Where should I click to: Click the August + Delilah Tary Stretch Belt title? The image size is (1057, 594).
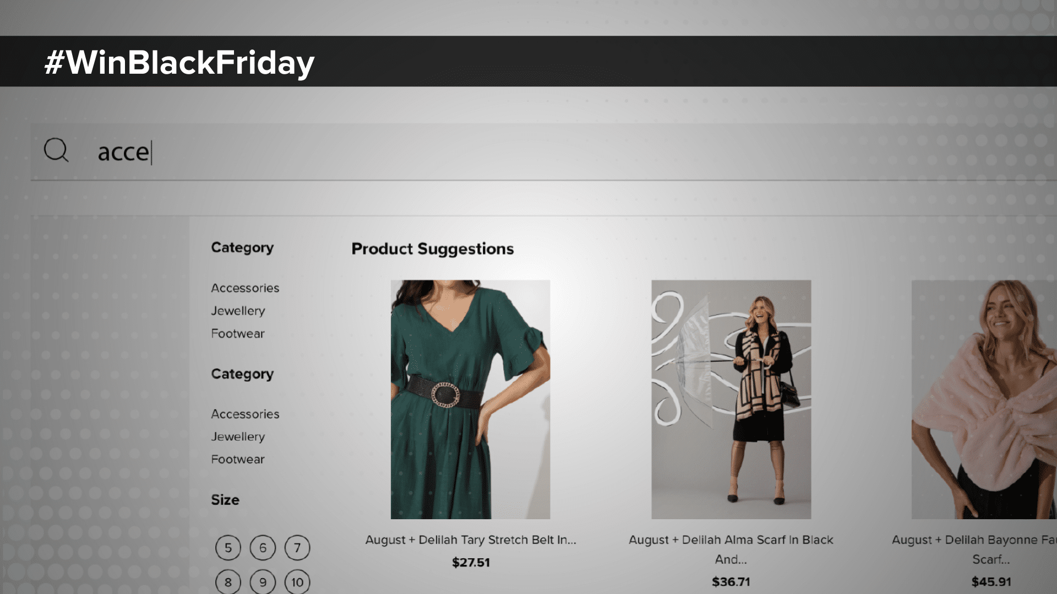click(x=471, y=540)
